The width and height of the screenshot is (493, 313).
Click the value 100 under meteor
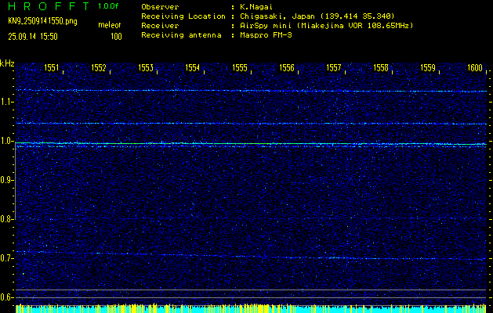point(116,37)
